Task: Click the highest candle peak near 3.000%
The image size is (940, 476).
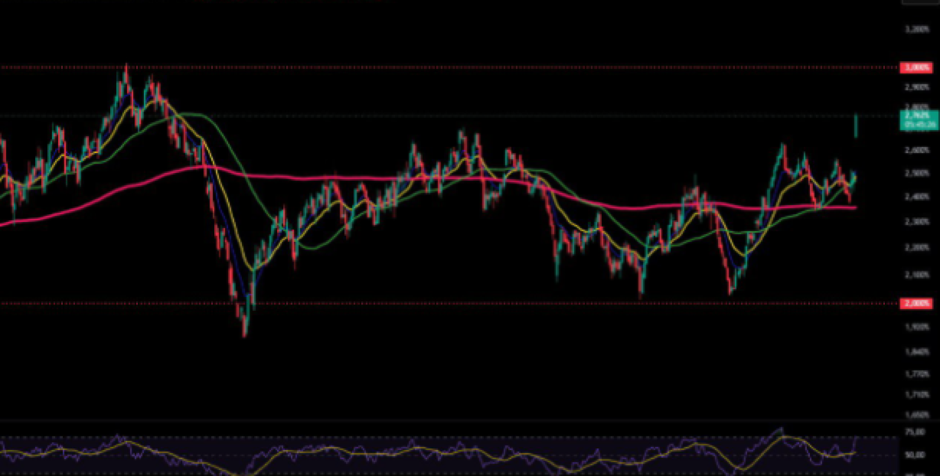Action: [x=126, y=67]
